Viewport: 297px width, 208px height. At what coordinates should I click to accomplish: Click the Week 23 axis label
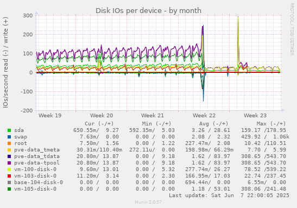(x=255, y=116)
